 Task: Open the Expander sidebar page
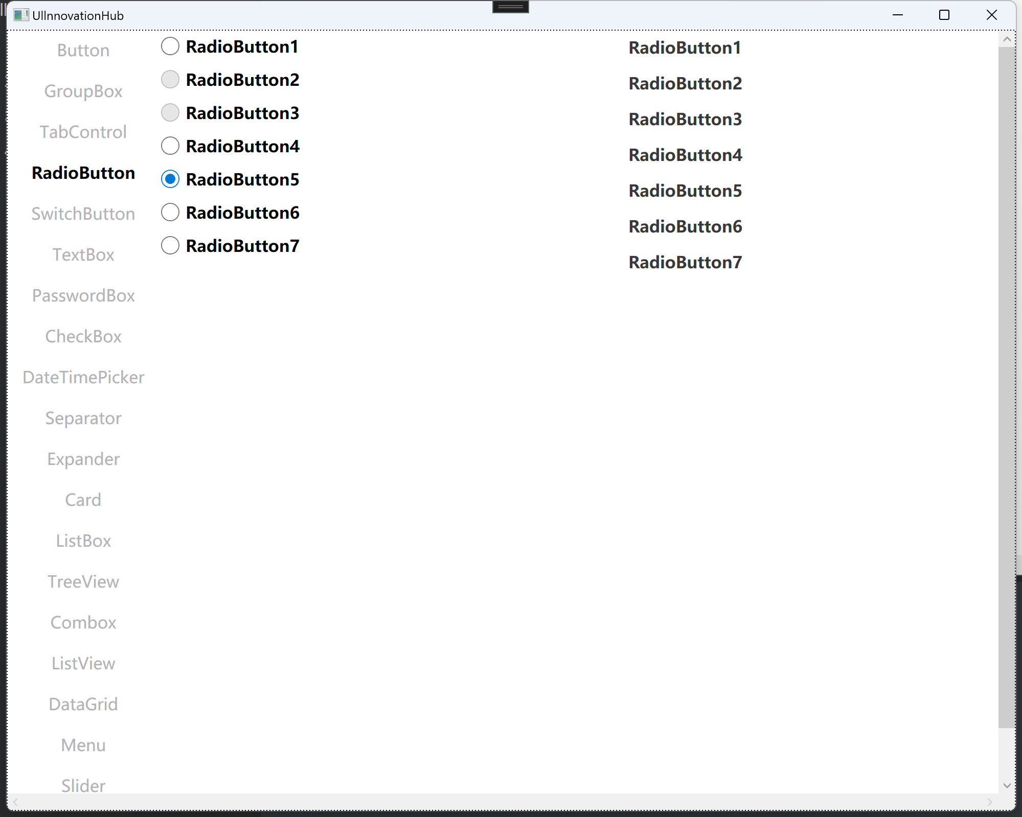pos(83,459)
